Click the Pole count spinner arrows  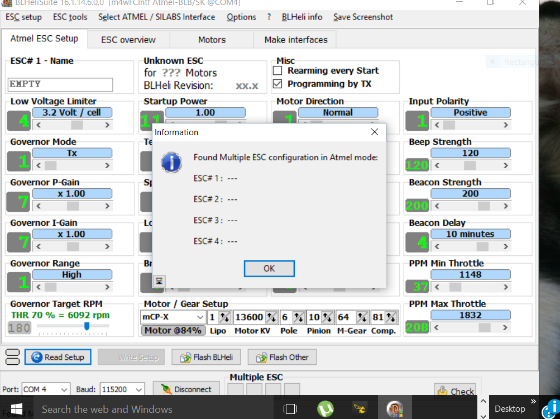click(x=299, y=317)
